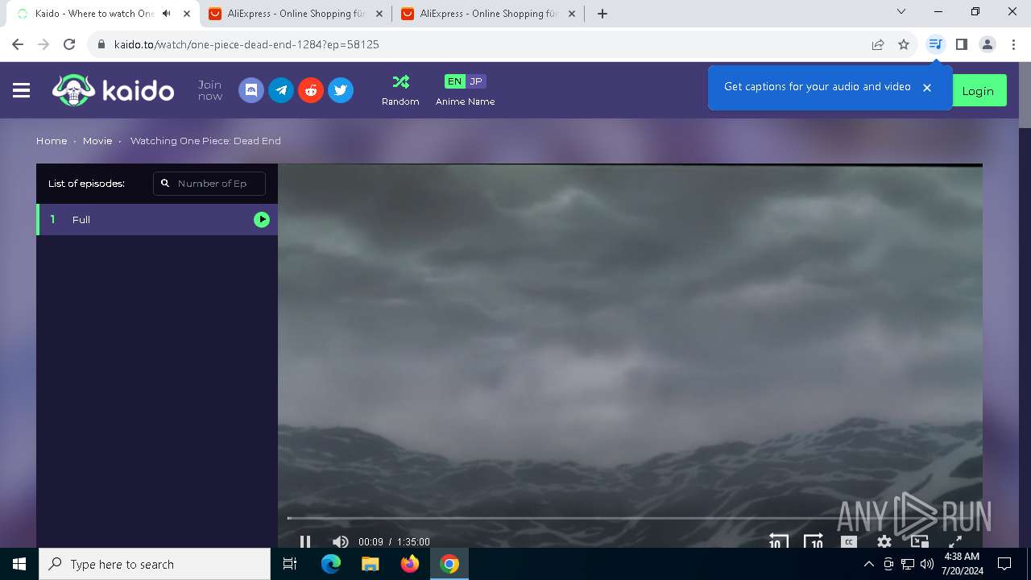Open Windows Start menu
Image resolution: width=1031 pixels, height=580 pixels.
[x=19, y=564]
